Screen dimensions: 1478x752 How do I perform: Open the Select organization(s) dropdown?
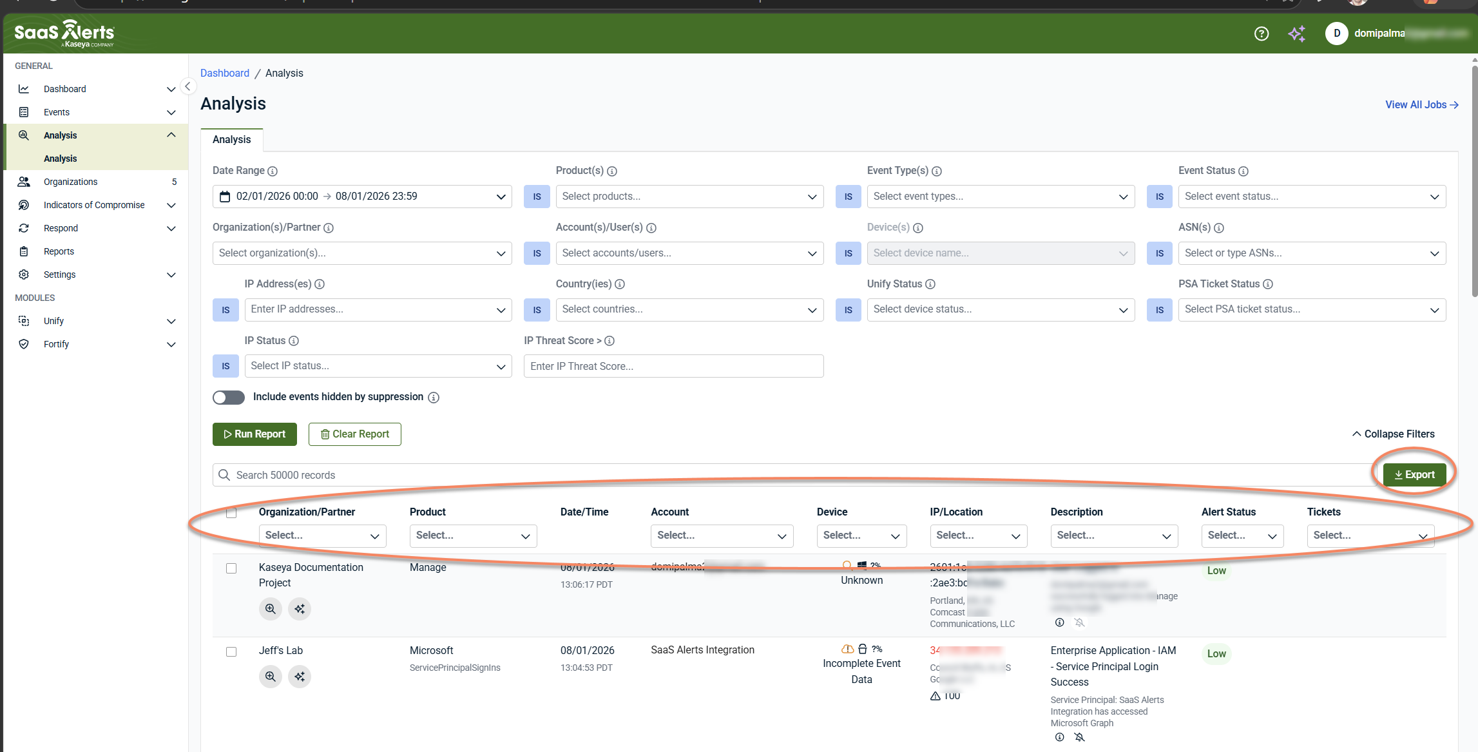click(362, 253)
